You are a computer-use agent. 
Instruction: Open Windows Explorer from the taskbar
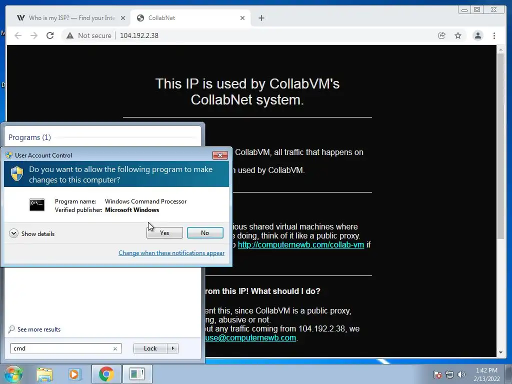tap(44, 374)
